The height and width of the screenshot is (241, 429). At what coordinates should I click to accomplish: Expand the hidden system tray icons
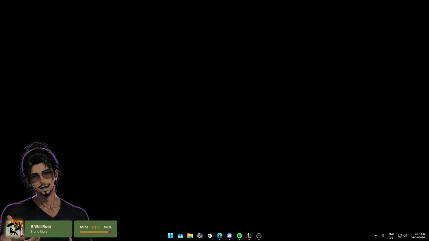point(376,236)
